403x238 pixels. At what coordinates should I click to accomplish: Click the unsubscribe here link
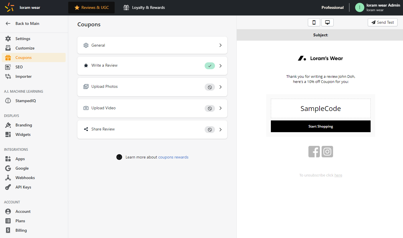pos(338,175)
